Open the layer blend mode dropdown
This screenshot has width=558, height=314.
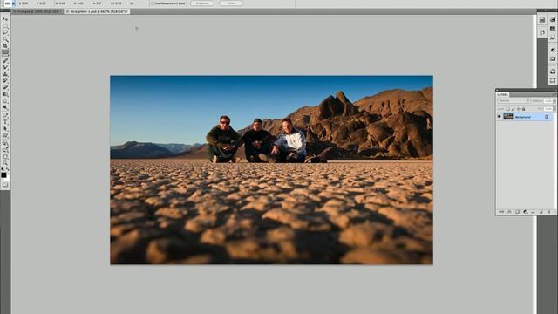point(514,101)
